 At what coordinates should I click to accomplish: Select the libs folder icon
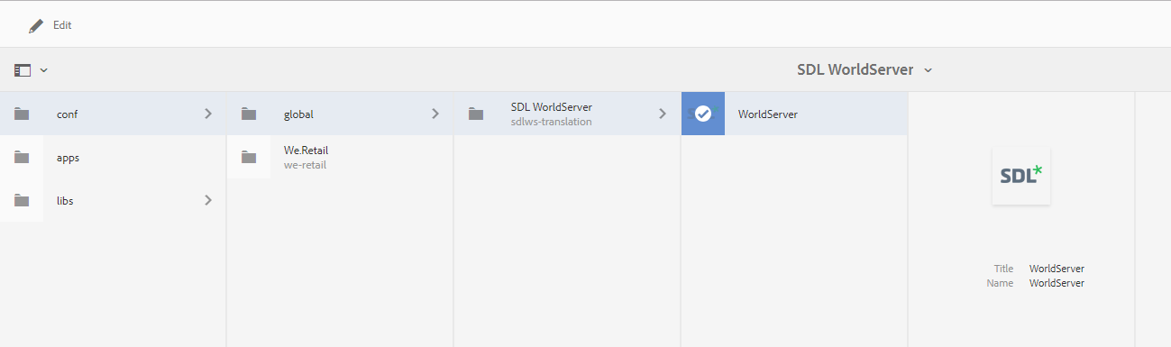pyautogui.click(x=22, y=200)
